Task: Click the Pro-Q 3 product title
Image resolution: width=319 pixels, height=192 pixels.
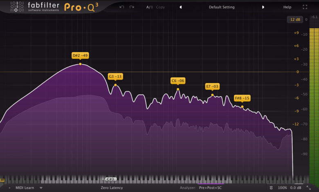Action: click(81, 7)
